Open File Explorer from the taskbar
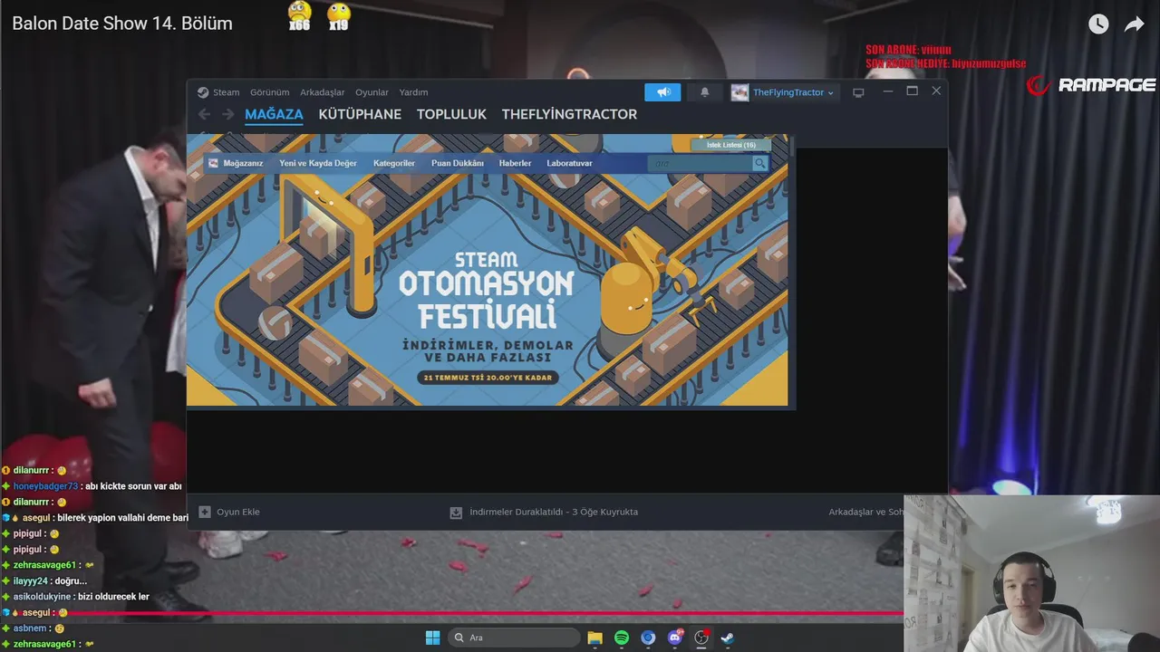 (x=594, y=638)
